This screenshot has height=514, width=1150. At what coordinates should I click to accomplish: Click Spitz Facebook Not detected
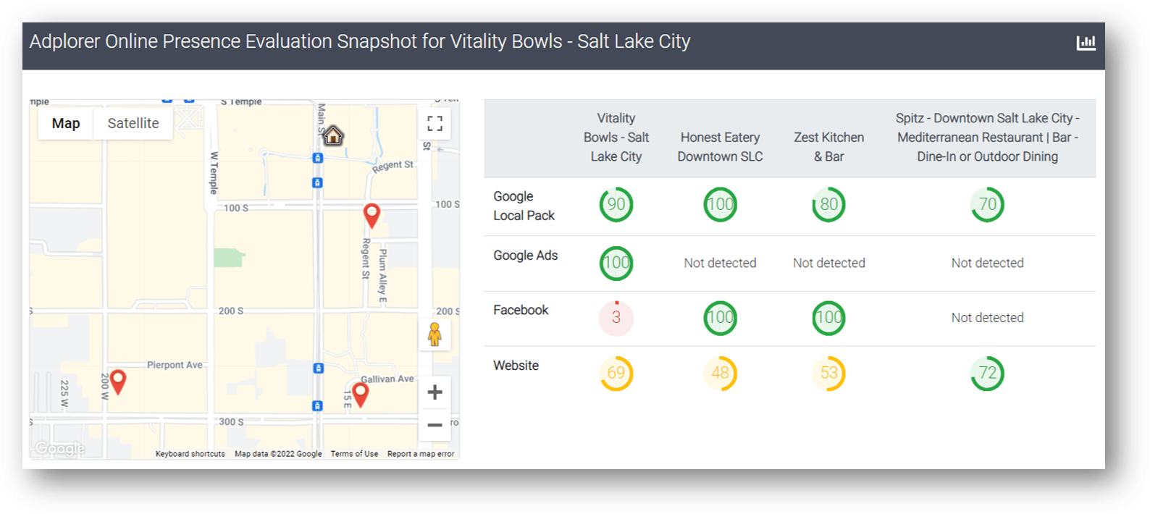tap(988, 318)
